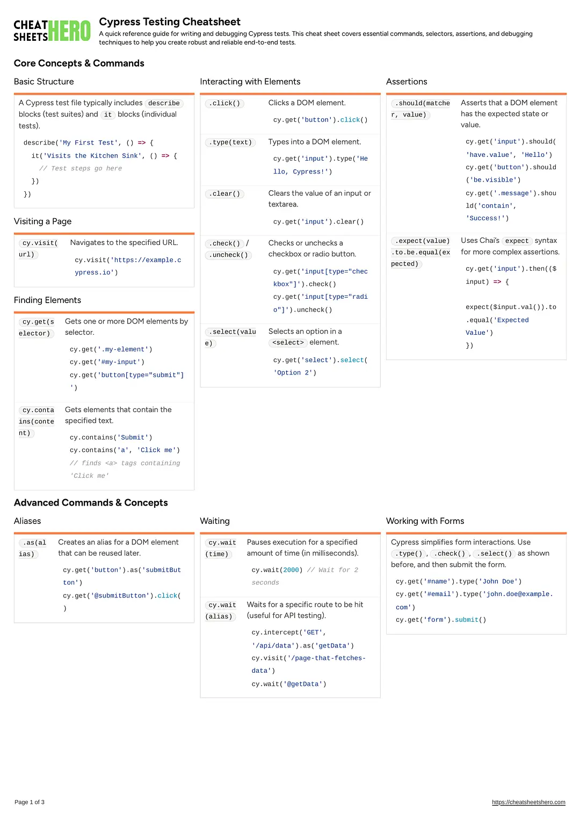Click the 'it' inline code tag

coord(108,114)
